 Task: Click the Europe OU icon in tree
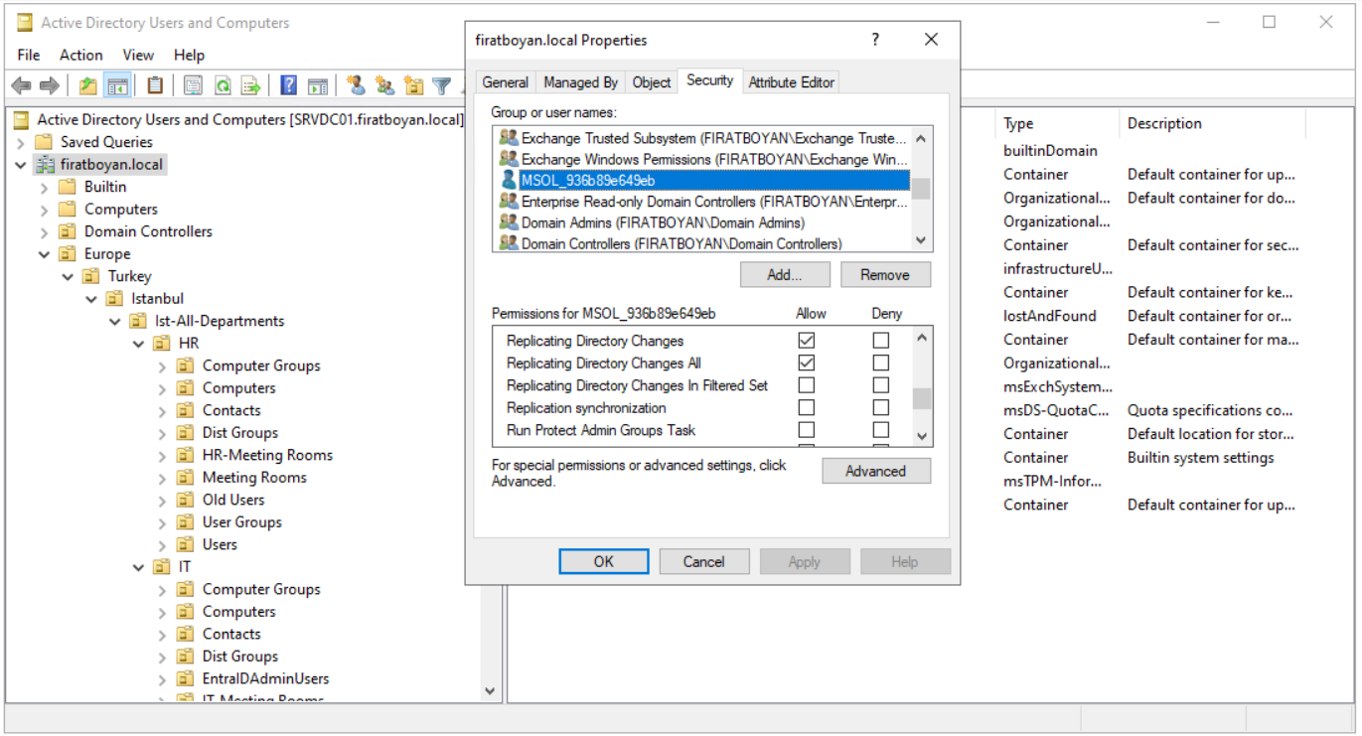[x=68, y=254]
